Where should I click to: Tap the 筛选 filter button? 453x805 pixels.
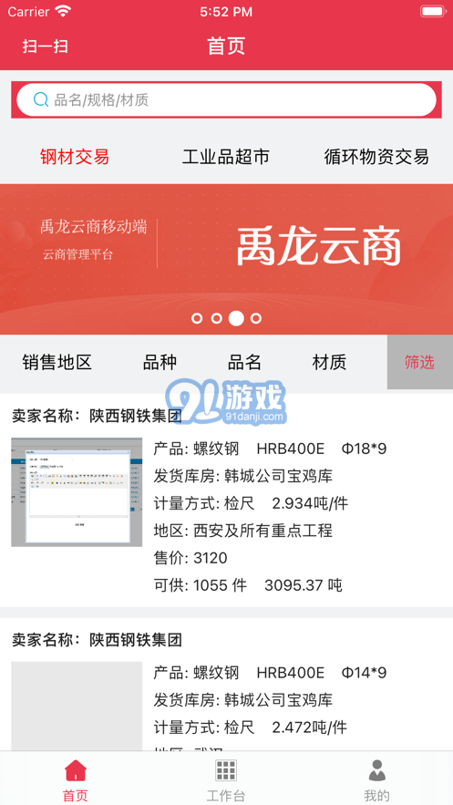point(419,363)
